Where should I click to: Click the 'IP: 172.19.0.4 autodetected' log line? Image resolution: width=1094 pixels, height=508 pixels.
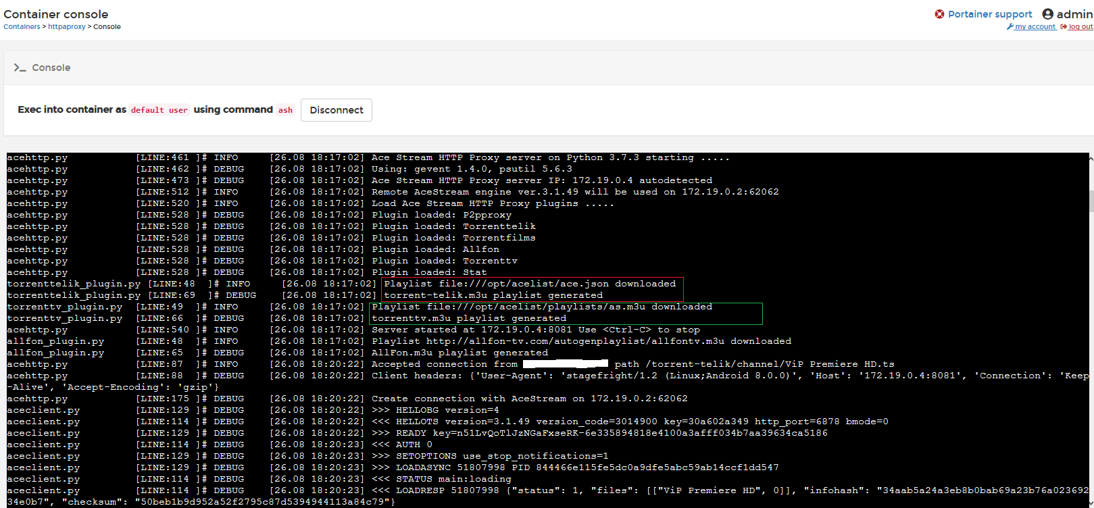[x=542, y=180]
